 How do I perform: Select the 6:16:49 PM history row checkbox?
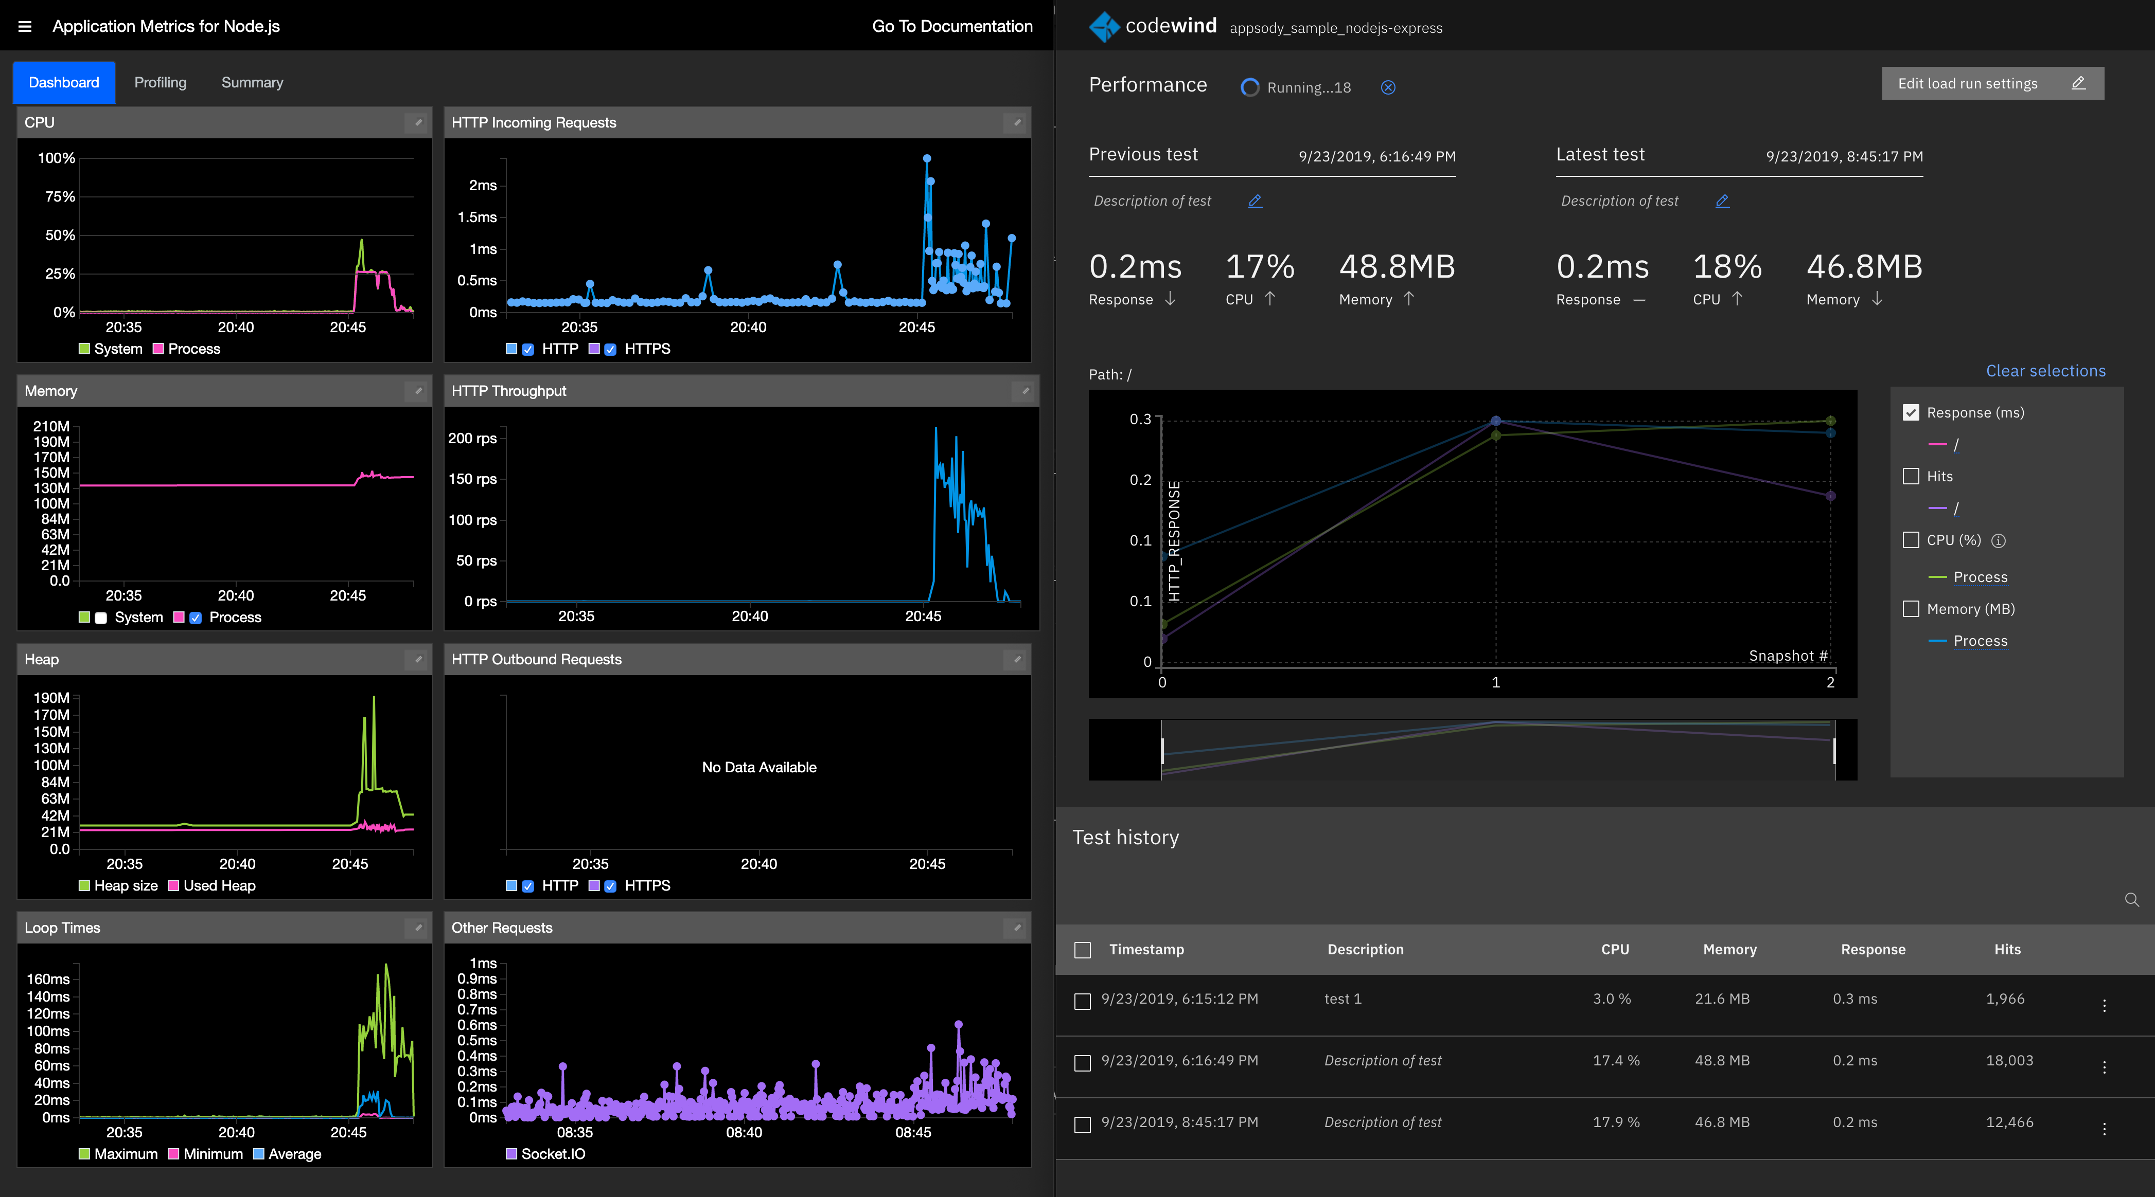(1083, 1062)
